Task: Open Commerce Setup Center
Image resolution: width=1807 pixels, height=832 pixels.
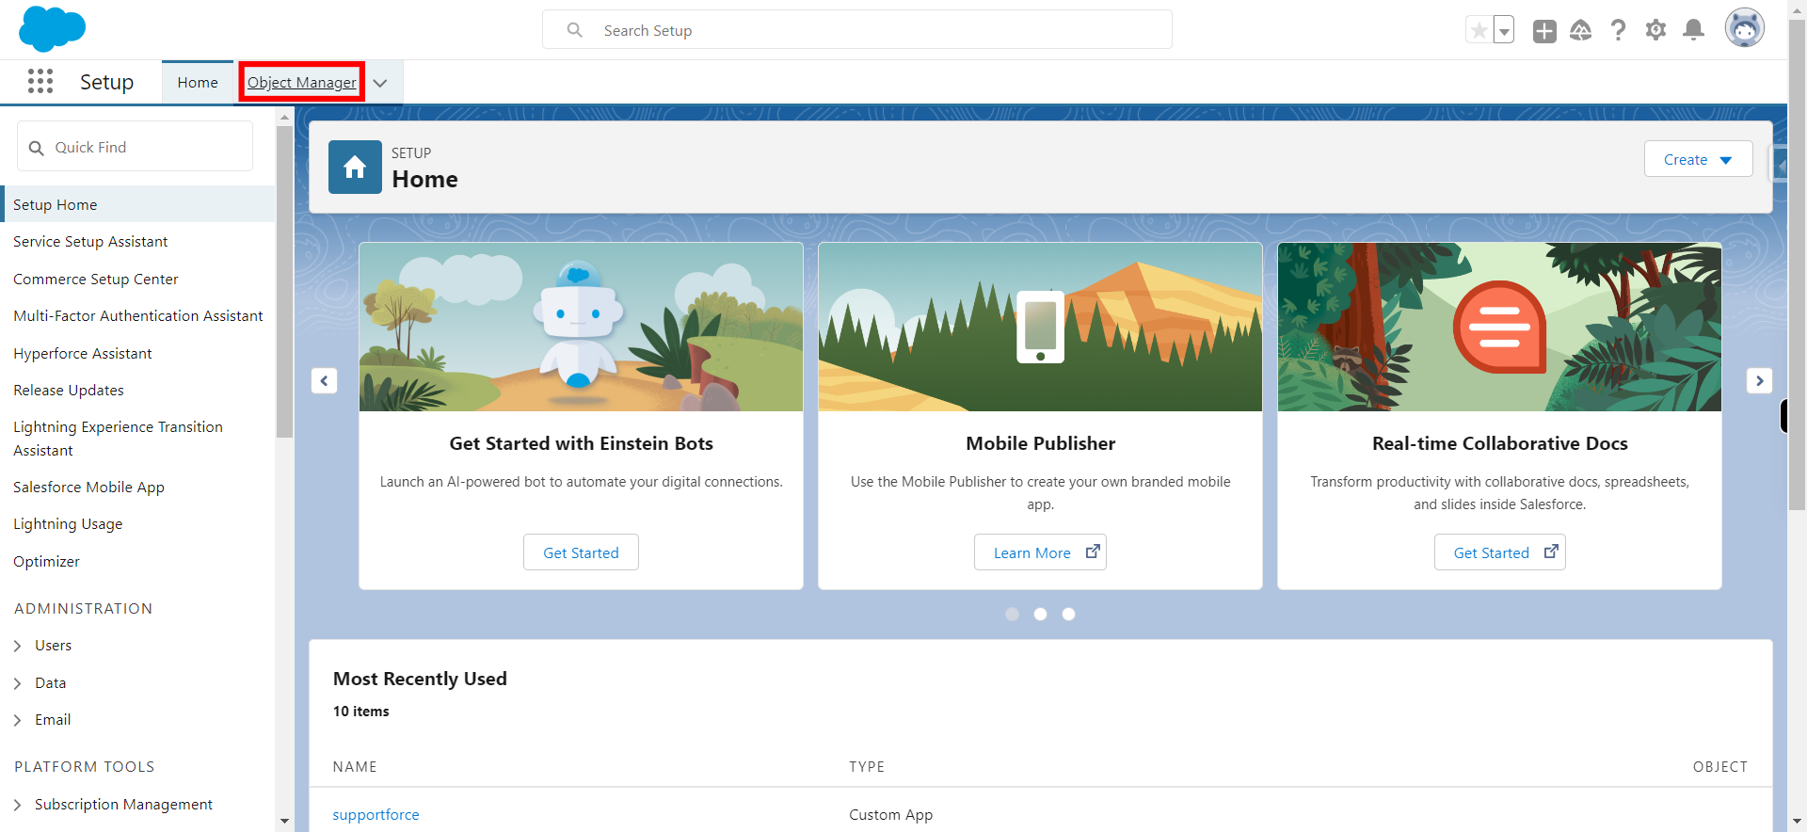Action: tap(95, 280)
